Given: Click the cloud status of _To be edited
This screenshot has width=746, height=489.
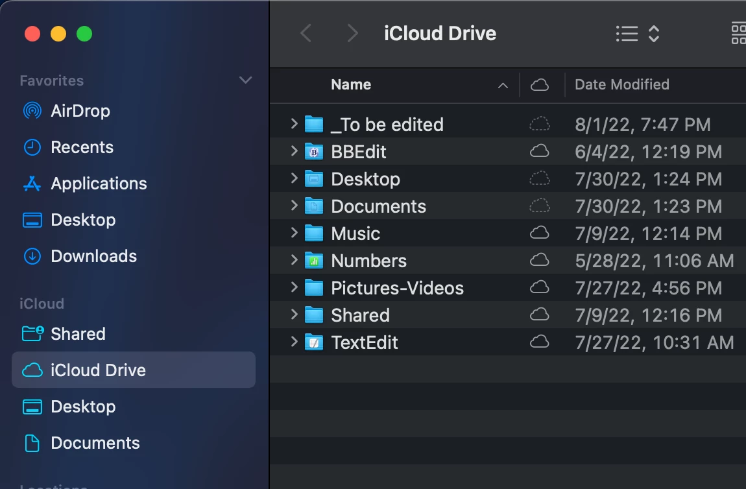Looking at the screenshot, I should [540, 124].
